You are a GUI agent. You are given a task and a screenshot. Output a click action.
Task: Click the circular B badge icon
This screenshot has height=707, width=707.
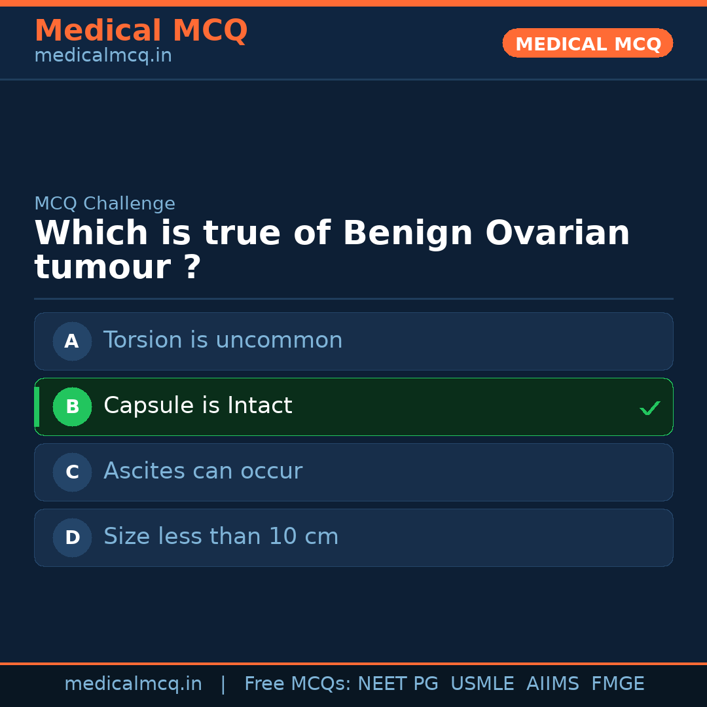tap(72, 407)
